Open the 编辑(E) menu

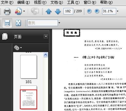[x=24, y=2]
